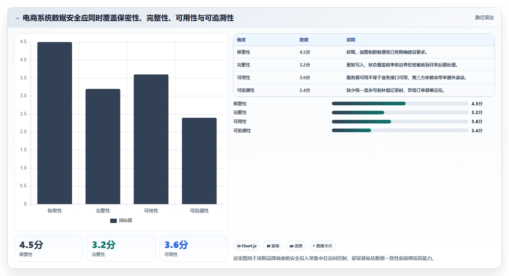The width and height of the screenshot is (509, 276).
Task: Select the 数据卡片 tag chip
Action: pos(322,246)
